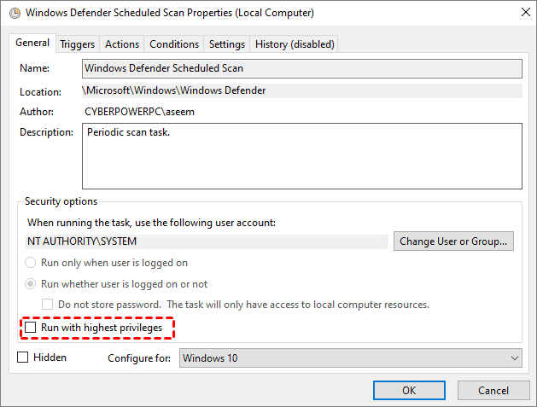Open the History (disabled) tab
Viewport: 537px width, 407px height.
[x=295, y=44]
